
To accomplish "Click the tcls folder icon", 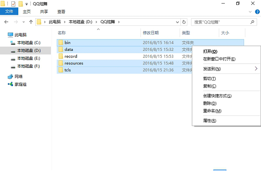I will point(61,70).
